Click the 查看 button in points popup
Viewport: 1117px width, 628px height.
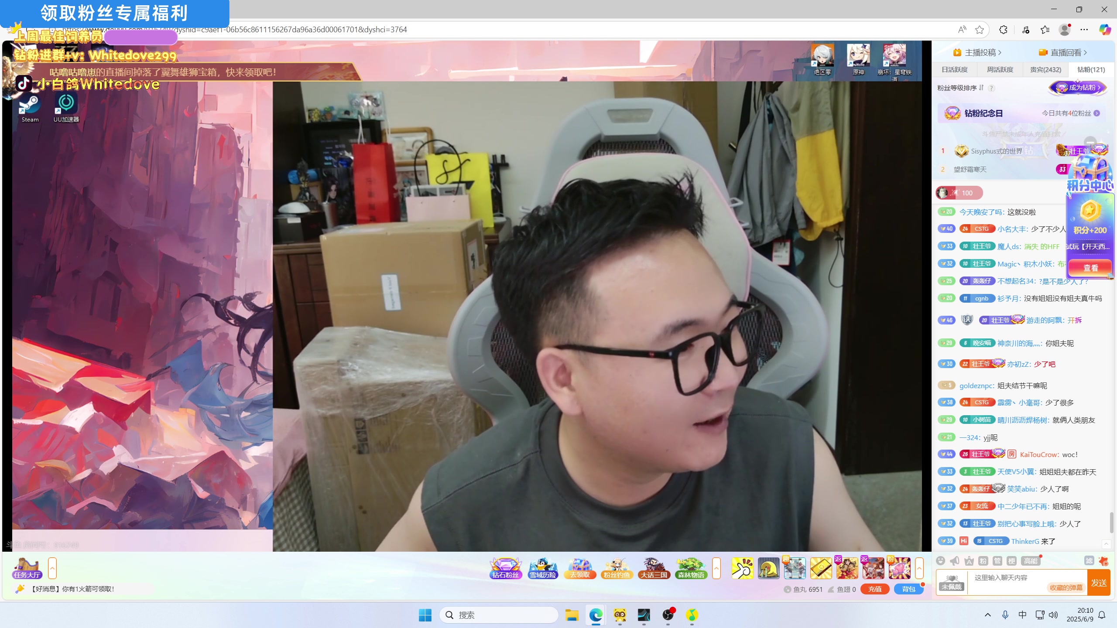[x=1090, y=268]
